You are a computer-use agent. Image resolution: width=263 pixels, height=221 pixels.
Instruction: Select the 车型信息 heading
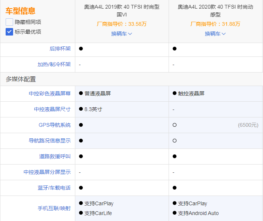point(21,11)
